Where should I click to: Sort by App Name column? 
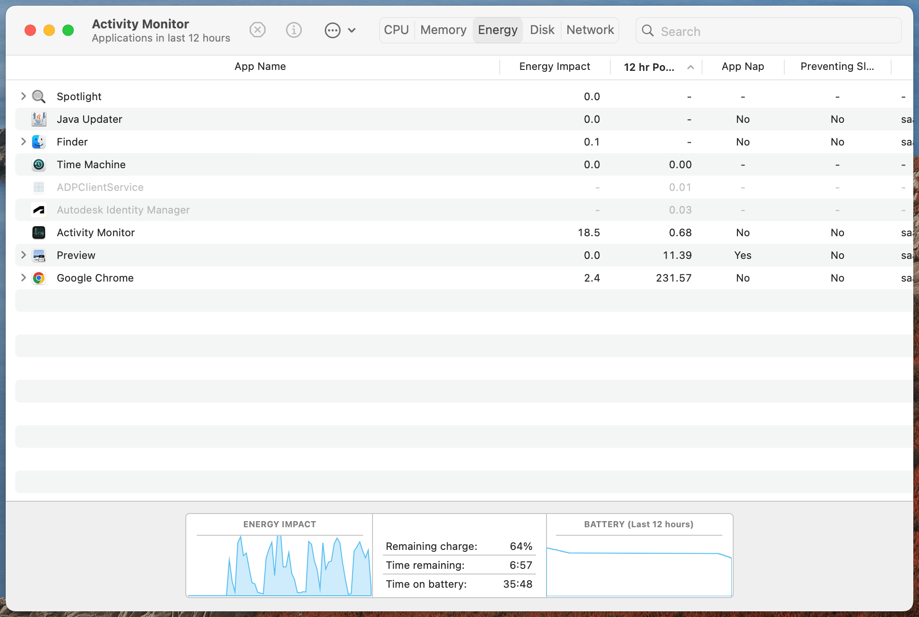pos(260,67)
